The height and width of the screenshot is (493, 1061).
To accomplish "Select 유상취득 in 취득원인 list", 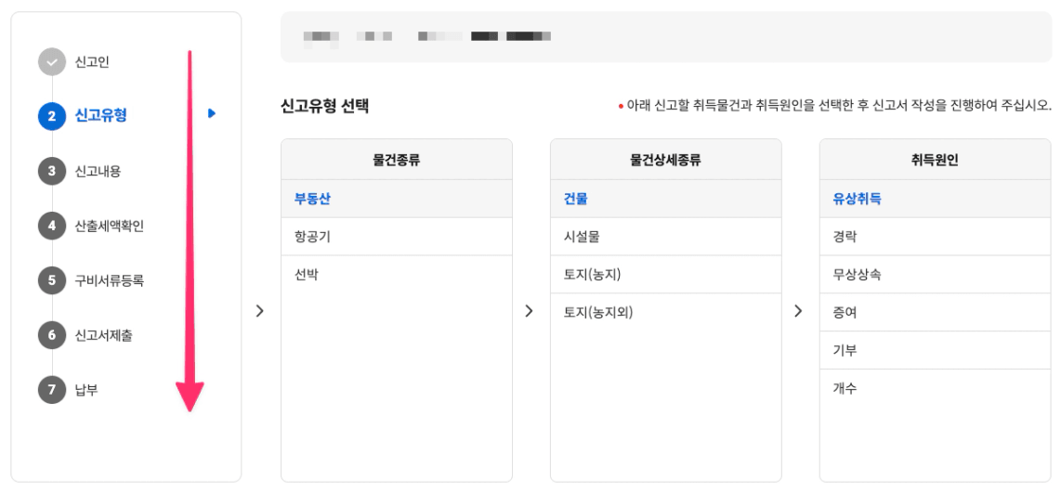I will pos(936,199).
